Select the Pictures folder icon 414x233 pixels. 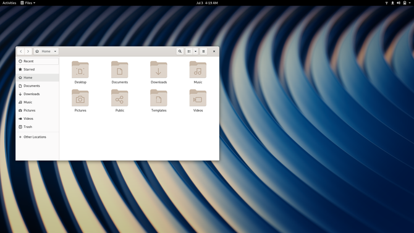[x=80, y=98]
